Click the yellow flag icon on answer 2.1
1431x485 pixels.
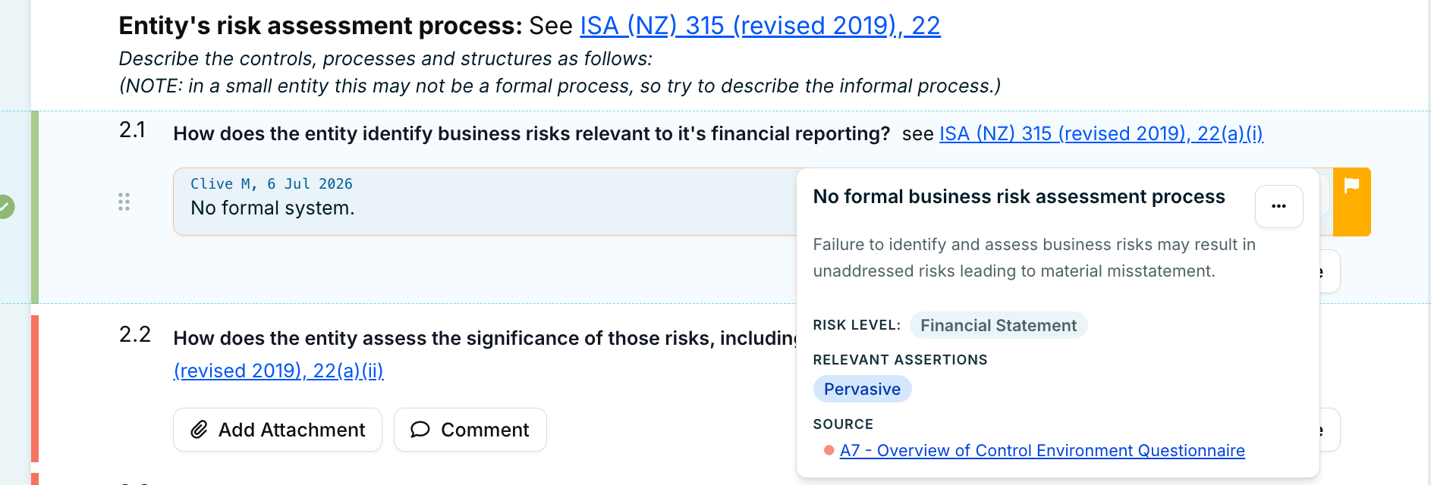click(1351, 186)
